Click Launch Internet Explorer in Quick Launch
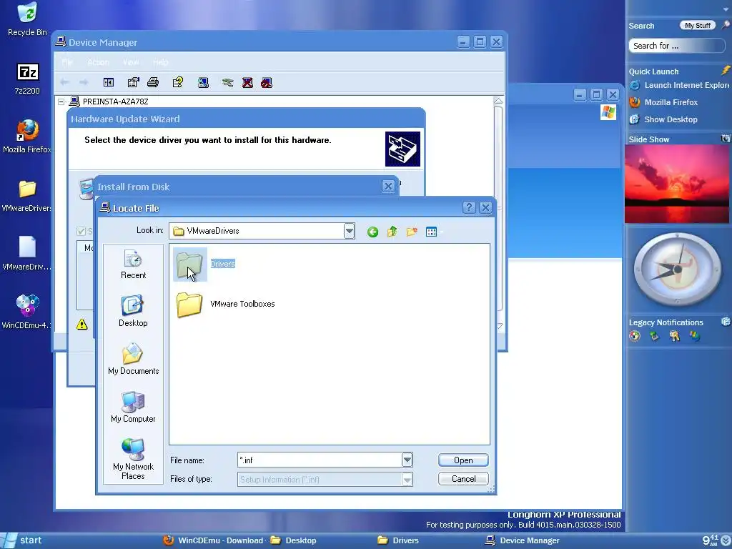The image size is (732, 549). (x=679, y=85)
